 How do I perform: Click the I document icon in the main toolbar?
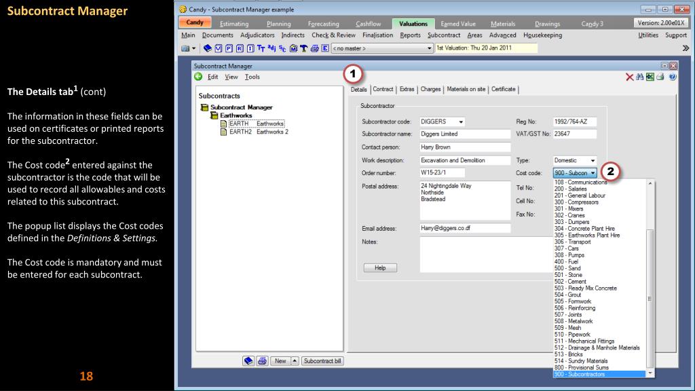(x=250, y=48)
